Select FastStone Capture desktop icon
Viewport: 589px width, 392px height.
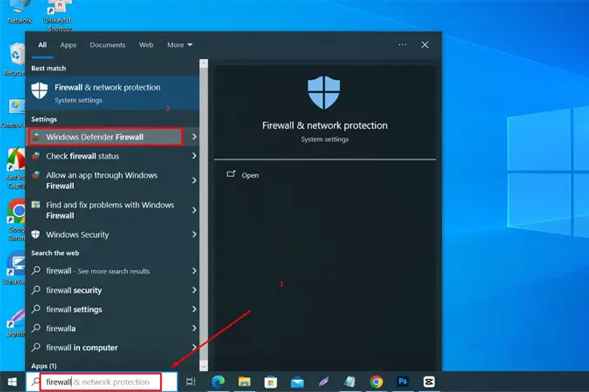click(x=16, y=169)
